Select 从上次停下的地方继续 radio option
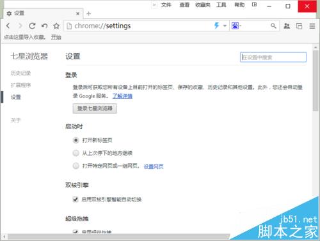 [x=76, y=153]
